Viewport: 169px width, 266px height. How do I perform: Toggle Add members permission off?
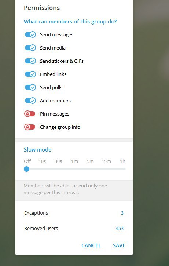[30, 101]
